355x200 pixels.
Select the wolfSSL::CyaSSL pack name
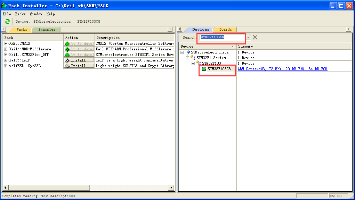(25, 66)
